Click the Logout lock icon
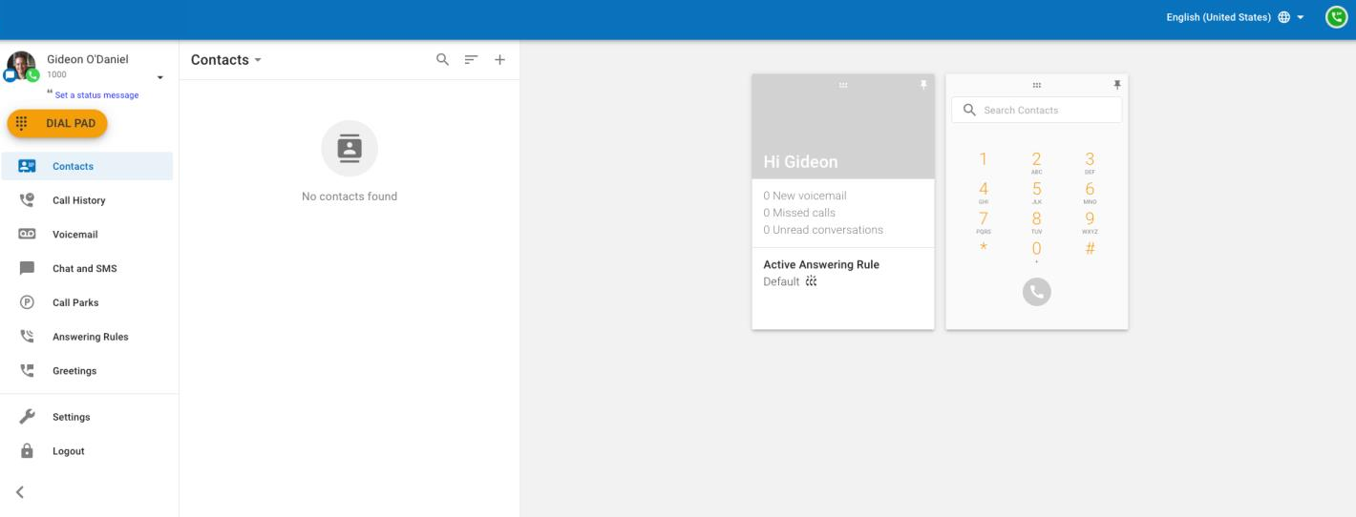The height and width of the screenshot is (517, 1356). [27, 451]
